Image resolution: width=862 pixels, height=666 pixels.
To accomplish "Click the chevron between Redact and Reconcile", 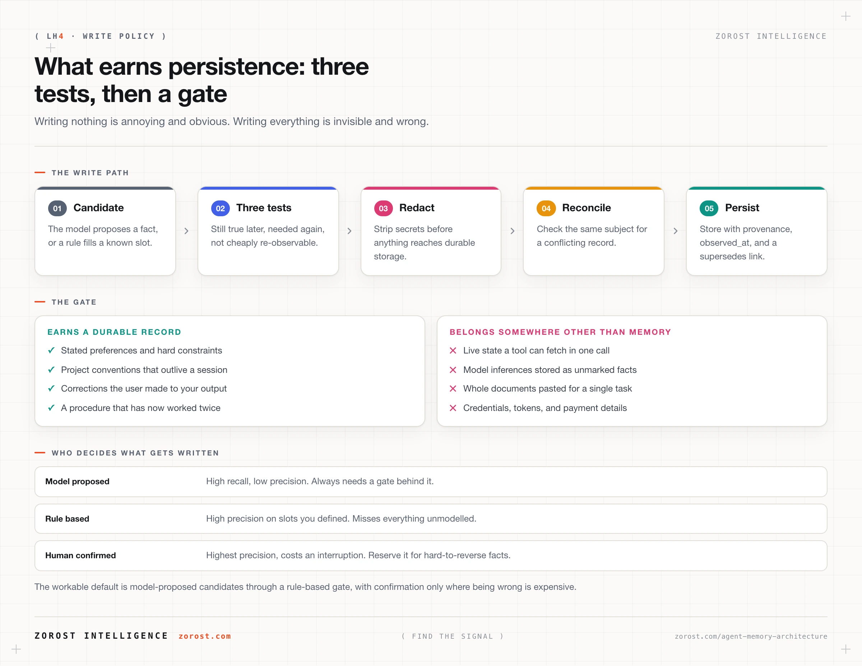I will 512,231.
